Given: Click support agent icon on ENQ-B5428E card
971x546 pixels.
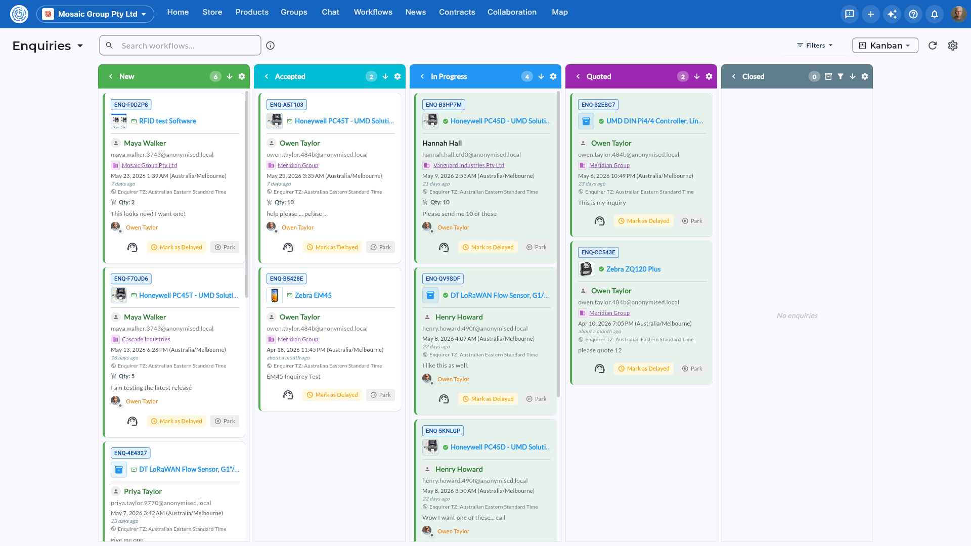Looking at the screenshot, I should point(288,395).
